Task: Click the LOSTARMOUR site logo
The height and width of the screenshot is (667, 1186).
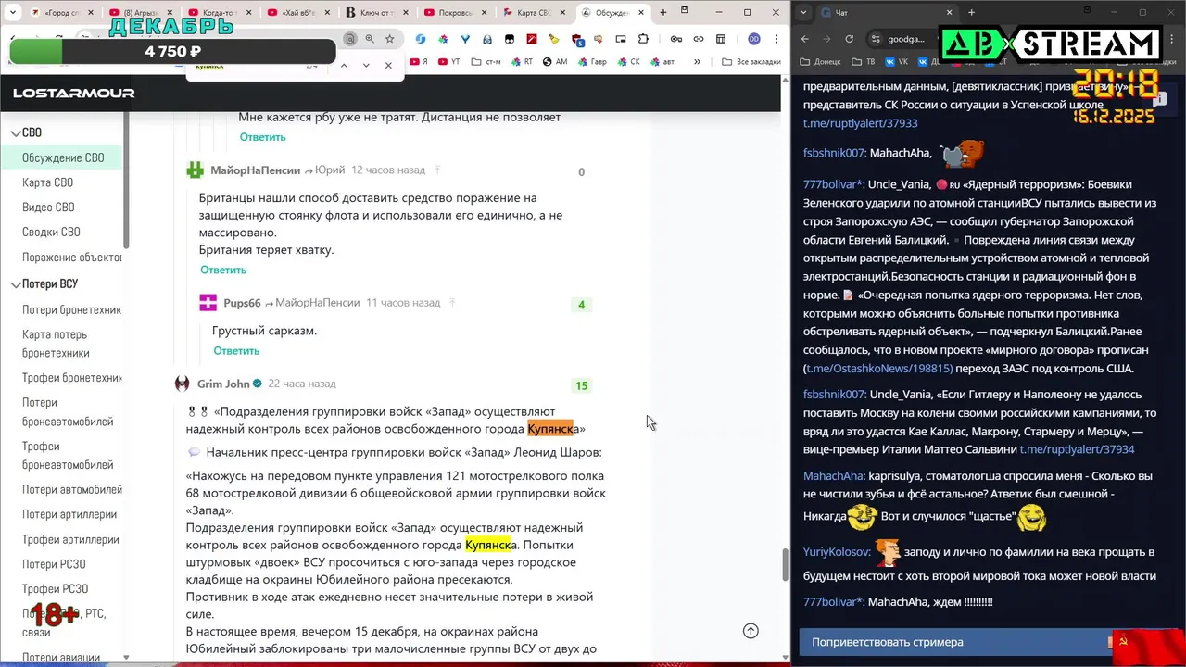Action: [x=73, y=94]
